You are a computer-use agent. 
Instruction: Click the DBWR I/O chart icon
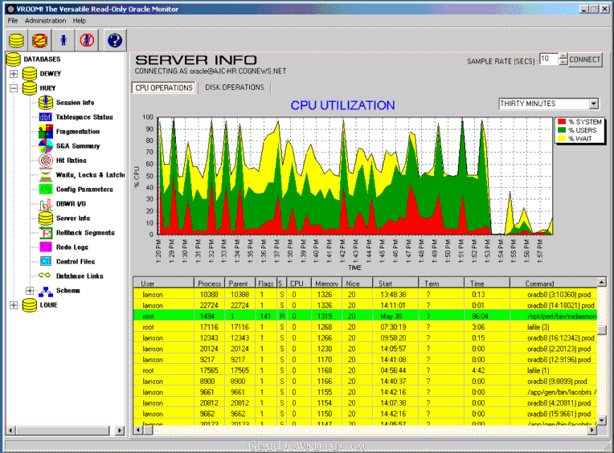[x=46, y=204]
